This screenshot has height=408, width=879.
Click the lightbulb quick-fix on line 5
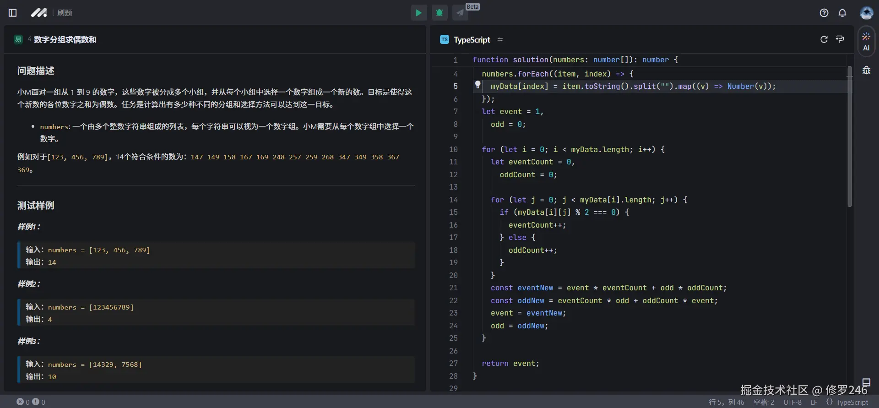(477, 85)
